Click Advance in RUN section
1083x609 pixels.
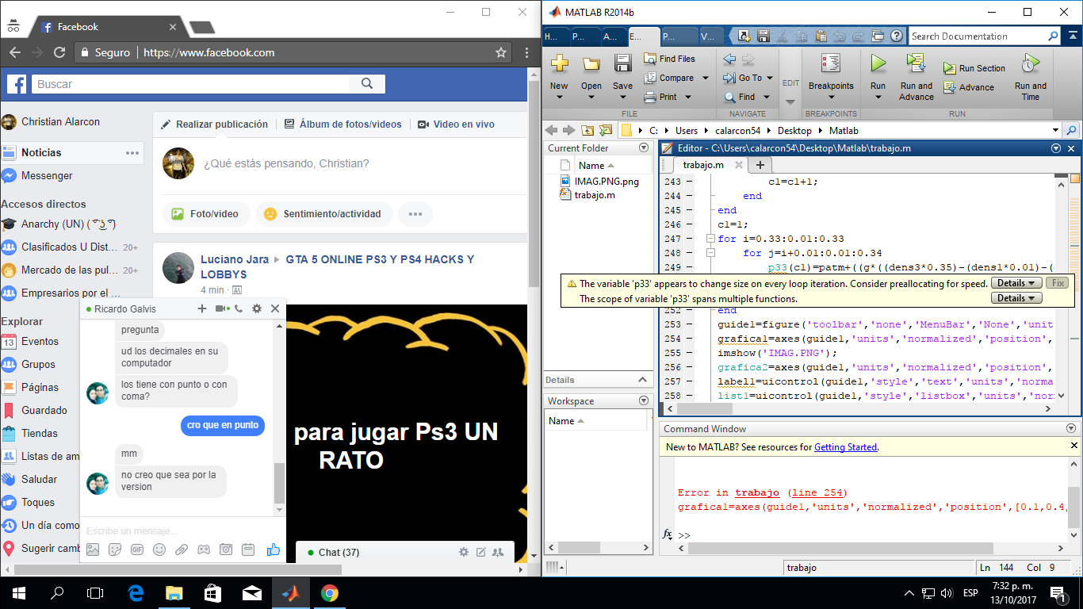coord(969,87)
